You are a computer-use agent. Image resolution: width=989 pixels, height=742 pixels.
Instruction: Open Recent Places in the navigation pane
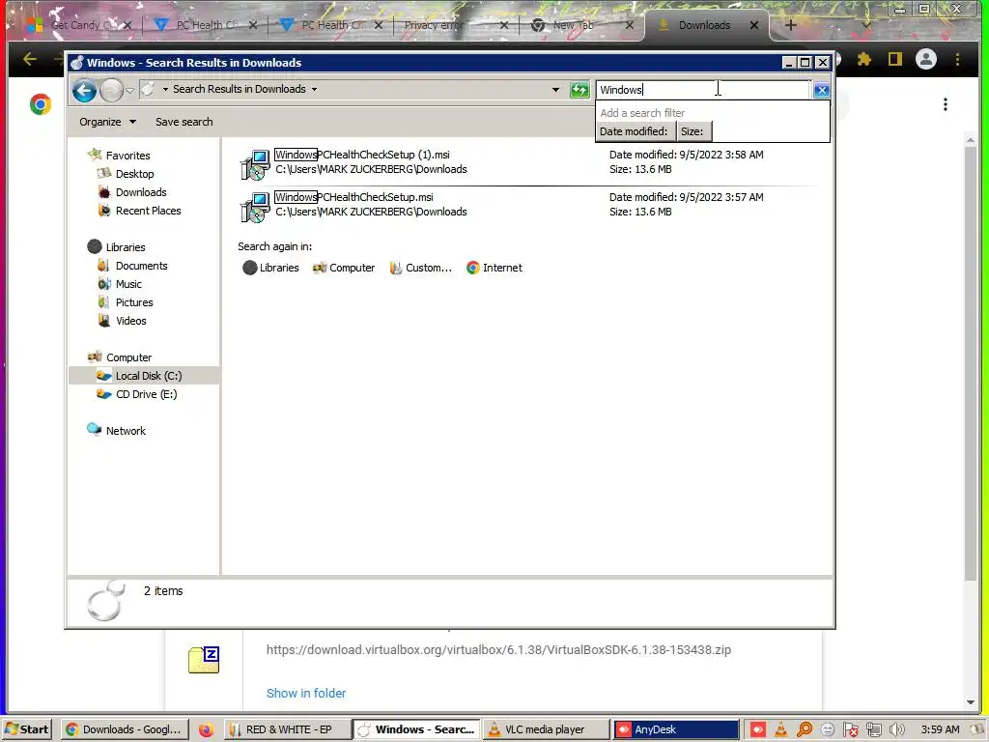tap(148, 211)
